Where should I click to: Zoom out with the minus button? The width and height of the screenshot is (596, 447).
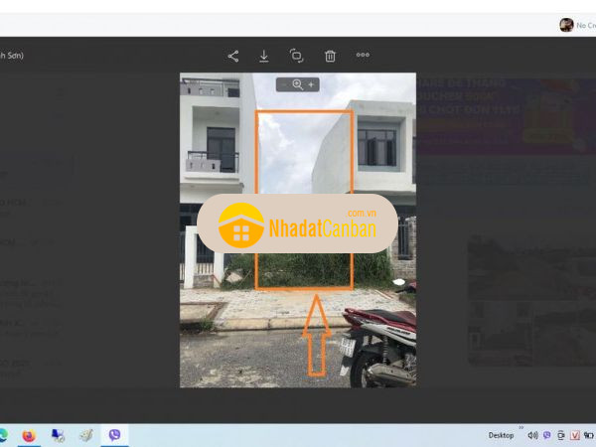(284, 85)
